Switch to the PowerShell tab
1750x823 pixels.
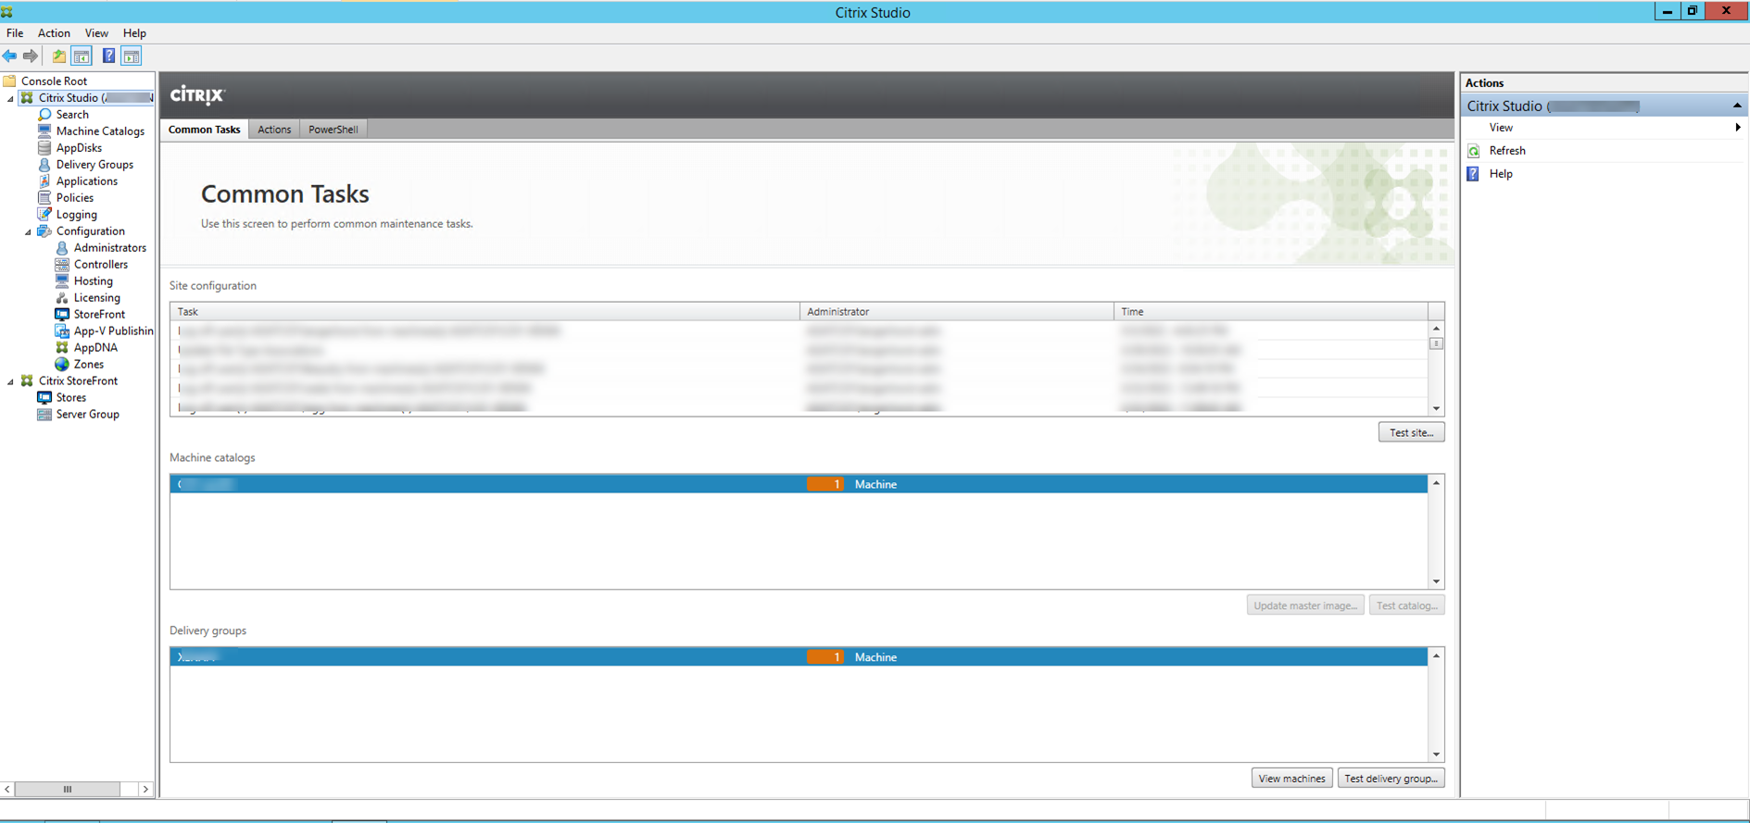pos(334,130)
